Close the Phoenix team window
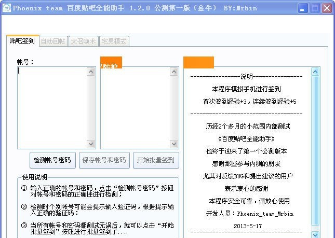335x238 pixels. (x=327, y=8)
